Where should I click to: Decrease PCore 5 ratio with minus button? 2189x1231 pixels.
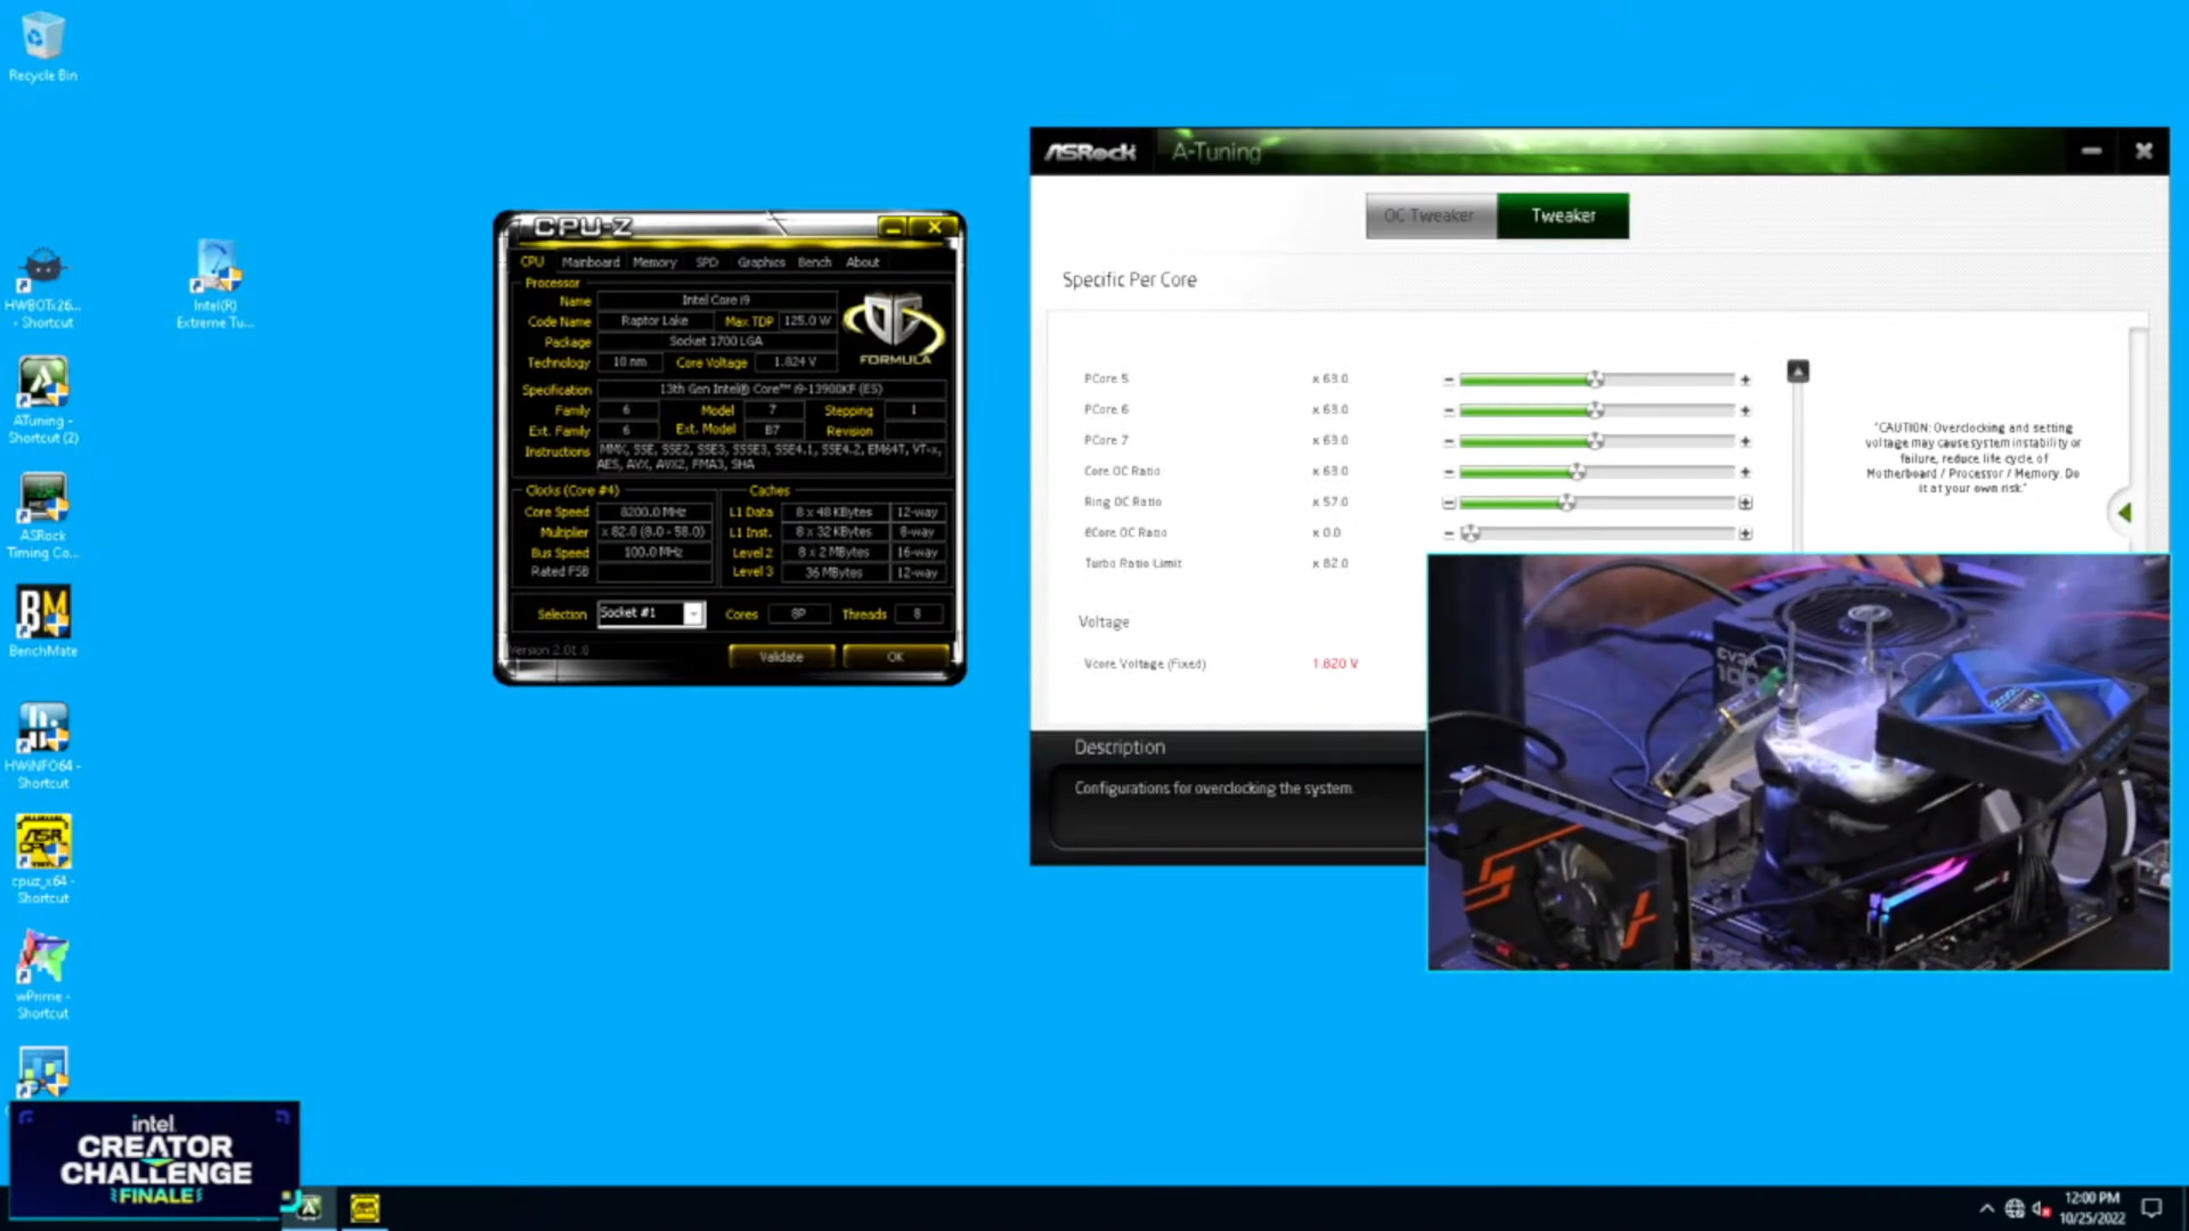click(1449, 380)
